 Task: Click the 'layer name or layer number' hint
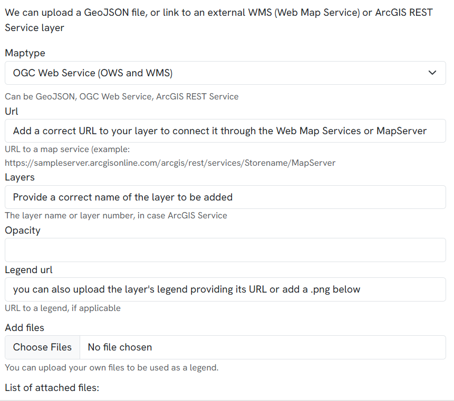pos(115,215)
